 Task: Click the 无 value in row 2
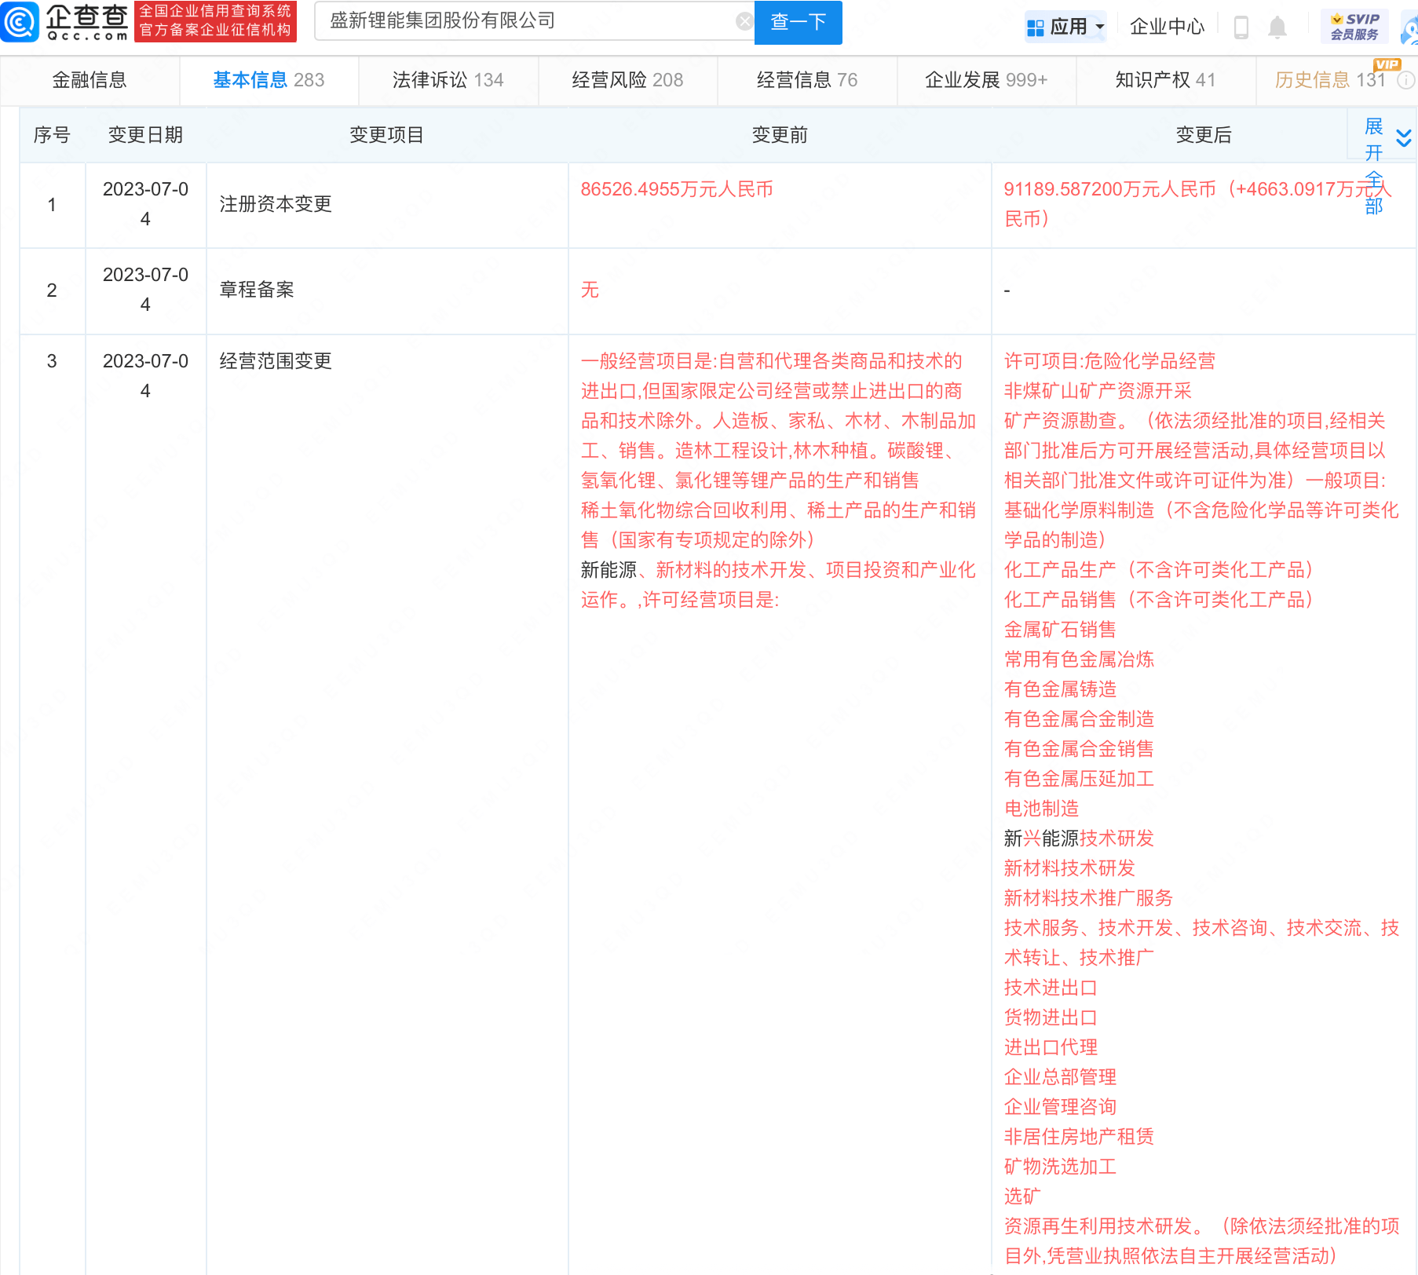[x=590, y=290]
